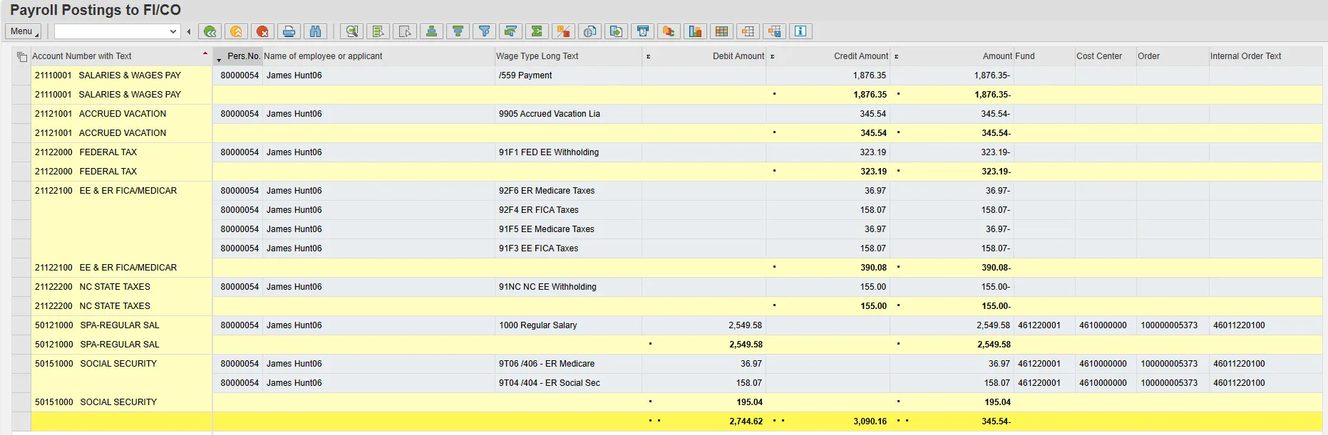This screenshot has width=1328, height=435.
Task: Click the select-all icon at the table corner
Action: 22,56
